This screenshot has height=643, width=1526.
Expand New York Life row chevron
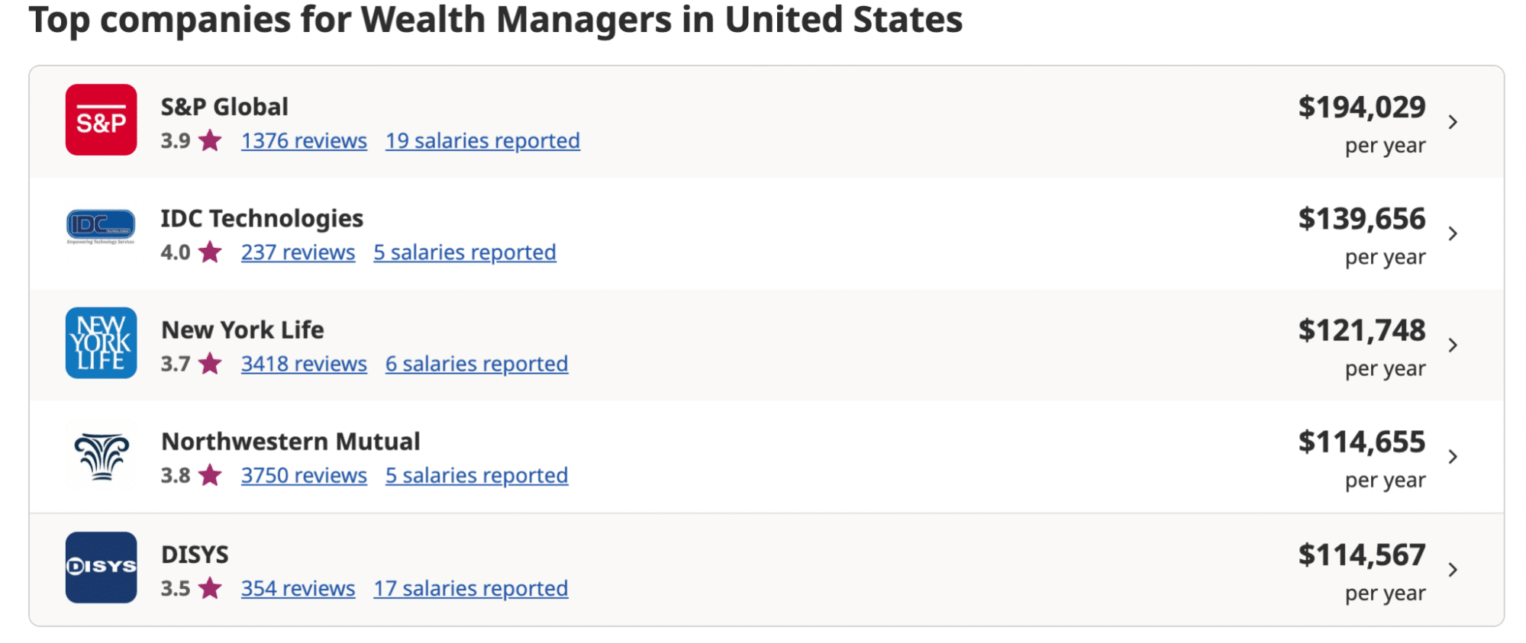tap(1453, 345)
